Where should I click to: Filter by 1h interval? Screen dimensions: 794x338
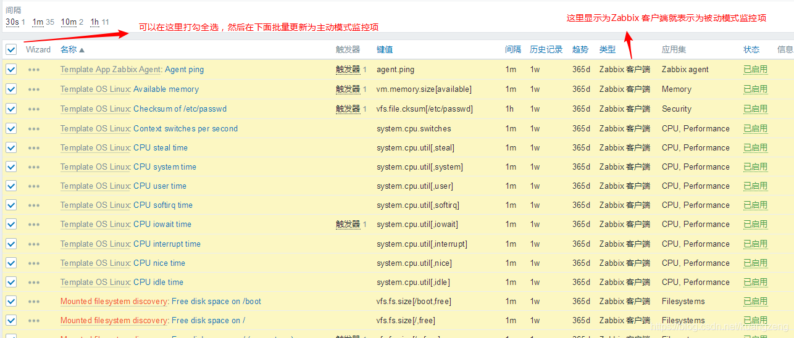coord(94,22)
